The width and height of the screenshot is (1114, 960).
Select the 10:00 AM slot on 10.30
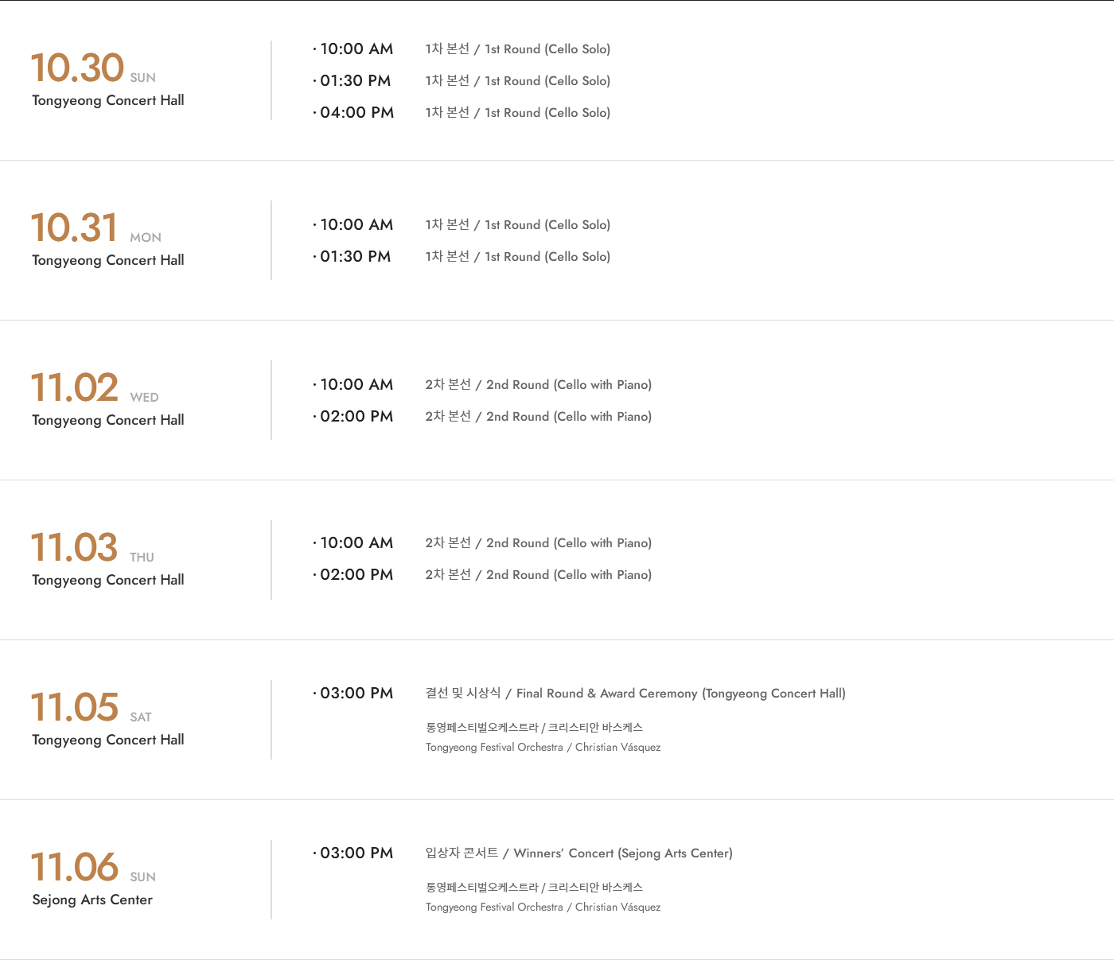click(x=353, y=49)
